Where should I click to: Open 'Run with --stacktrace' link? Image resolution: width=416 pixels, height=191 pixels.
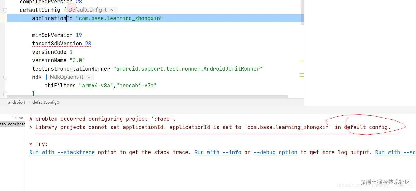click(x=62, y=152)
